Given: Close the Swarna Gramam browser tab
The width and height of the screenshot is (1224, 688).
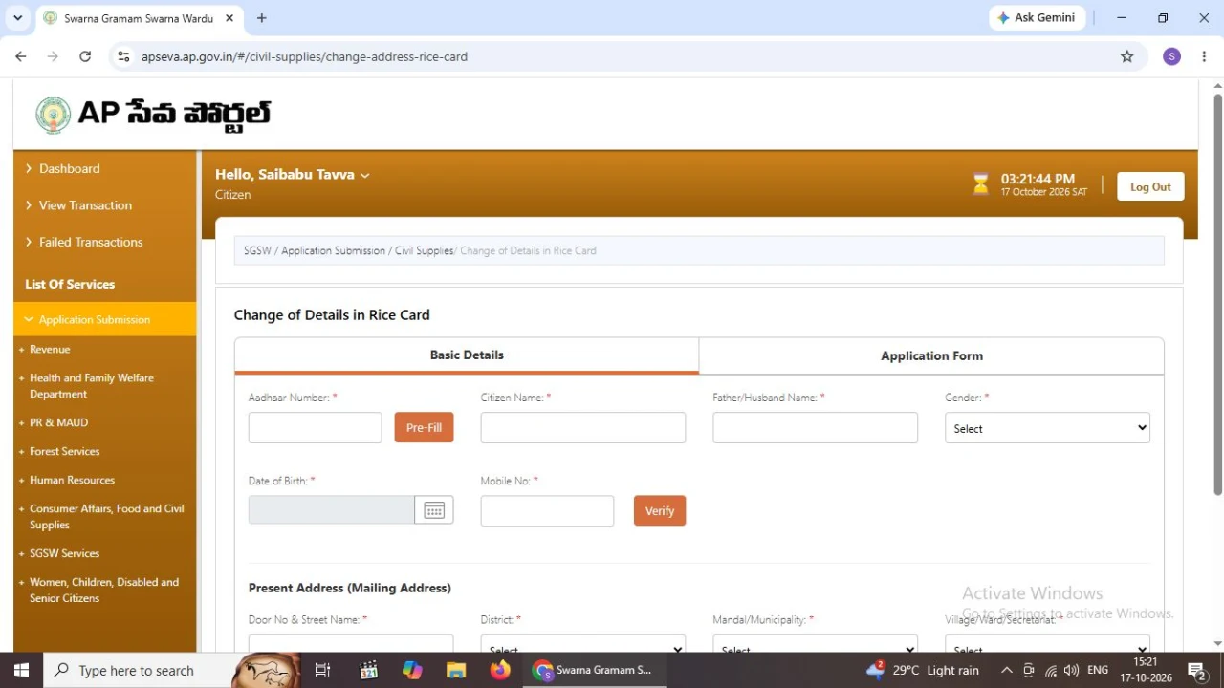Looking at the screenshot, I should coord(229,18).
